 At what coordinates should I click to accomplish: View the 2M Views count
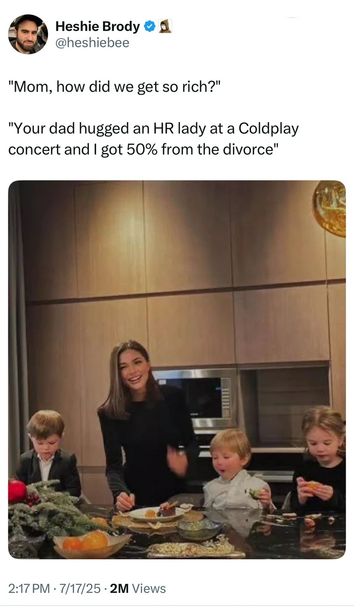pos(138,588)
